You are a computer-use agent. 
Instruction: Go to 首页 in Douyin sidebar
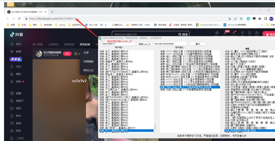(x=16, y=44)
